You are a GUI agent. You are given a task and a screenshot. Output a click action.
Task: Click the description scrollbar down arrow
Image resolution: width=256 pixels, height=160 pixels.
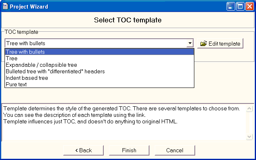point(249,137)
